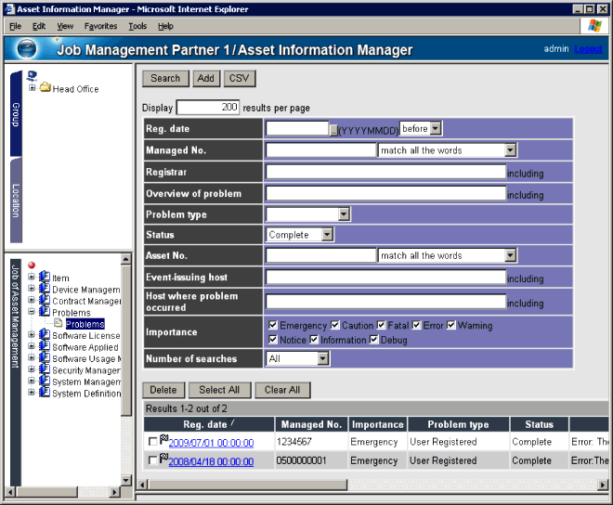The height and width of the screenshot is (505, 613).
Task: Open the Favorites menu
Action: point(100,26)
